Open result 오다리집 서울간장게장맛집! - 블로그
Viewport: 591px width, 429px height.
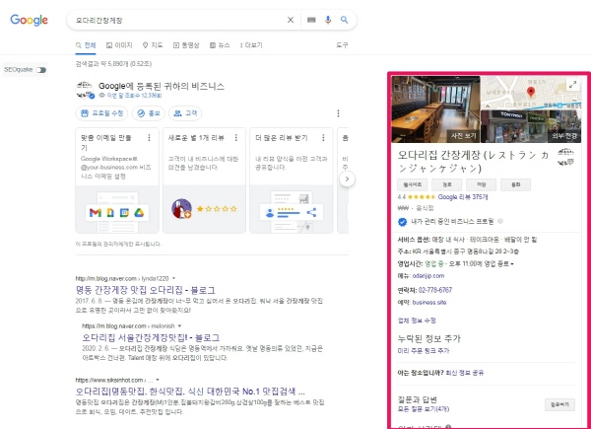[151, 337]
